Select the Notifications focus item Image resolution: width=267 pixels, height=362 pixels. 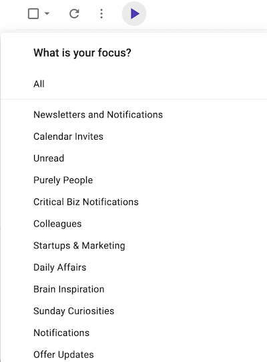pyautogui.click(x=134, y=333)
